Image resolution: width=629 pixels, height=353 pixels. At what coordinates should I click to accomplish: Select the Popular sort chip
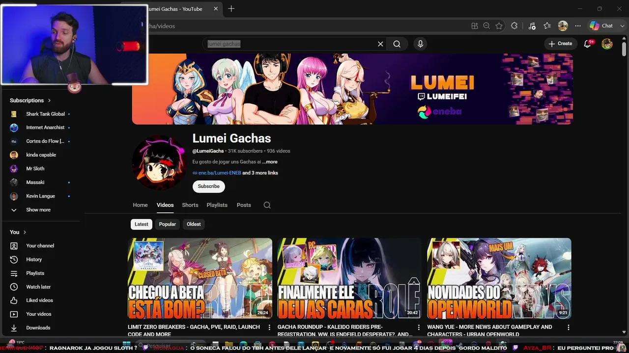[x=167, y=224]
